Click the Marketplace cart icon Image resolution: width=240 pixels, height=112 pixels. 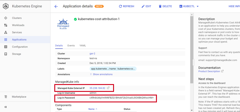(x=6, y=97)
